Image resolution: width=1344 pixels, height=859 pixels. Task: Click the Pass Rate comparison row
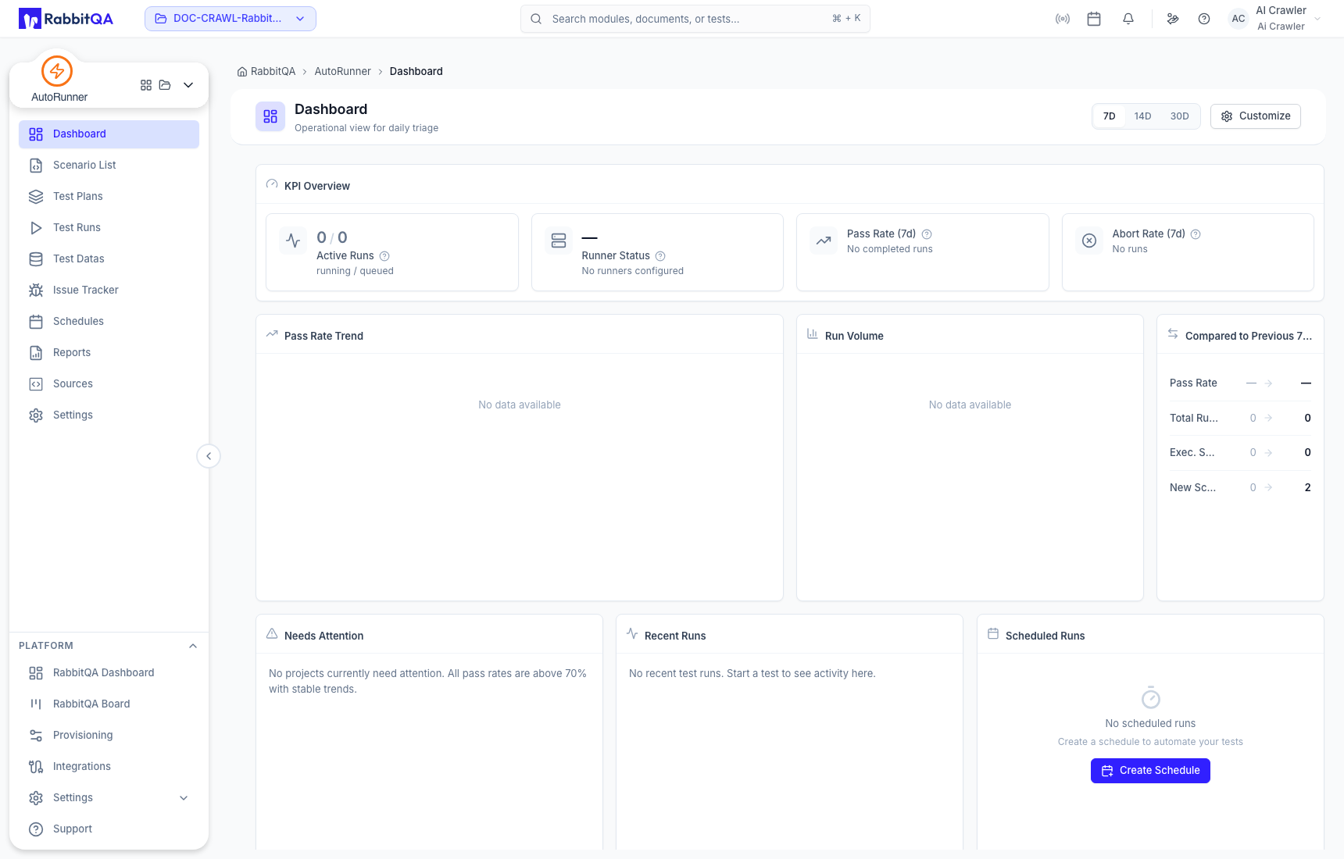click(1240, 383)
